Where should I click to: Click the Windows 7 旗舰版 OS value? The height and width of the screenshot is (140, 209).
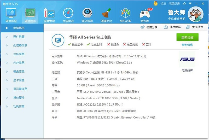pyautogui.click(x=104, y=63)
